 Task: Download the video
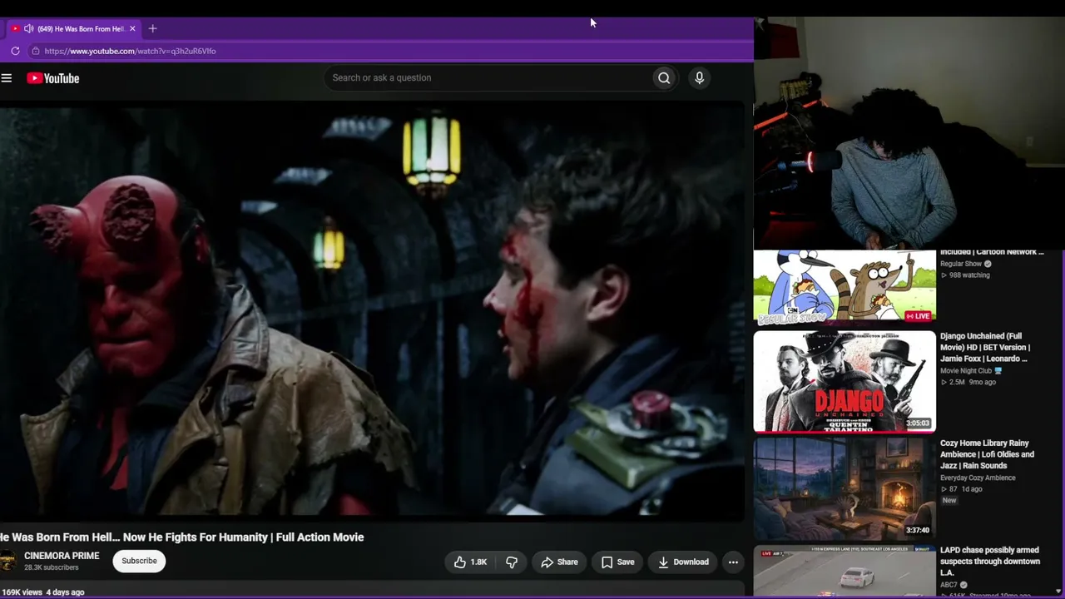pyautogui.click(x=683, y=562)
